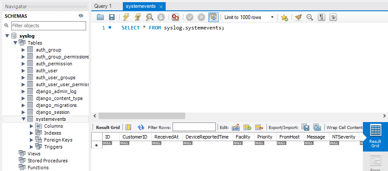Toggle the word wrap toolbar button
Image resolution: width=388 pixels, height=171 pixels.
click(333, 17)
